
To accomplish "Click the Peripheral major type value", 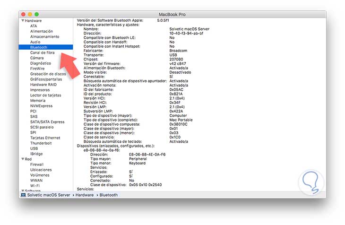I will 138,159.
